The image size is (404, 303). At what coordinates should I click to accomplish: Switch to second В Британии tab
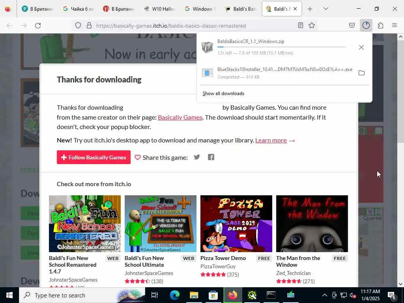click(119, 9)
